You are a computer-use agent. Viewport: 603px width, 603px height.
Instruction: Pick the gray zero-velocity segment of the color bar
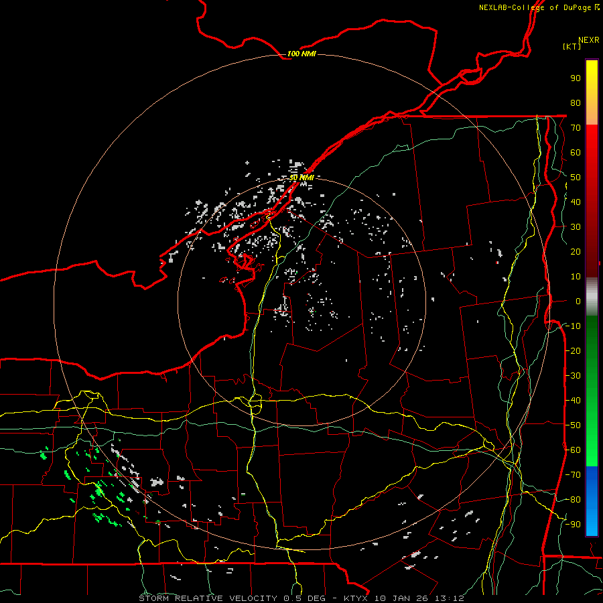pos(592,296)
